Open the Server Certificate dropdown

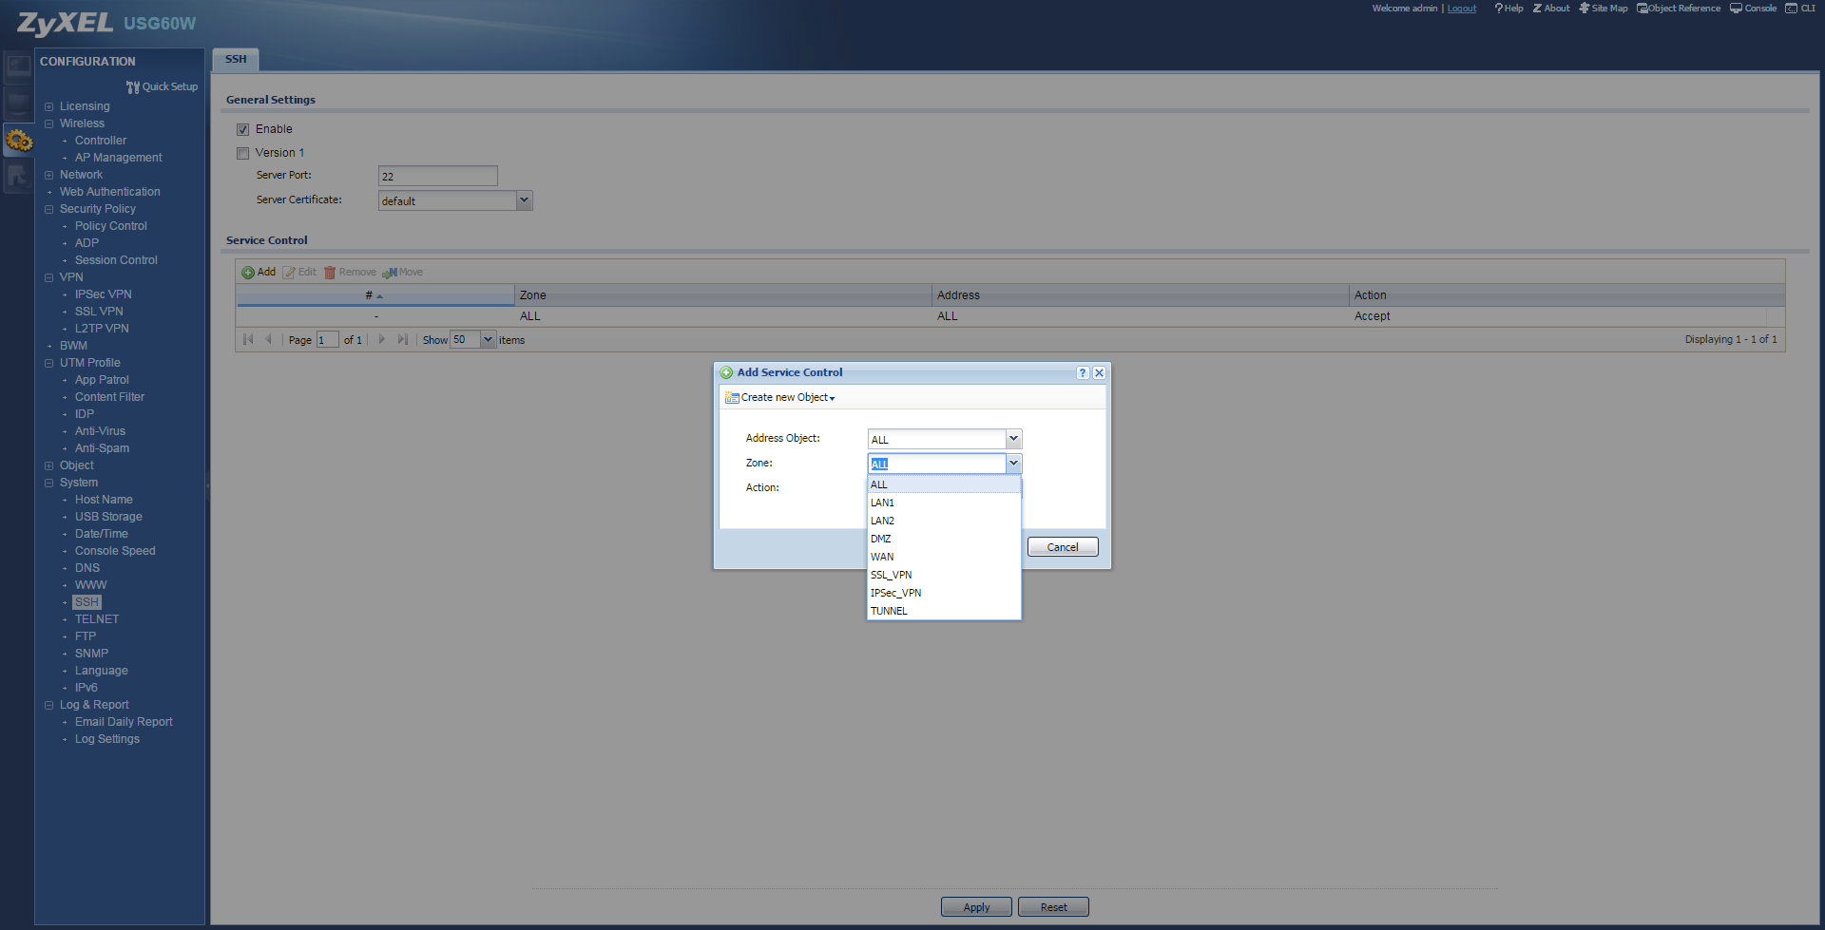pyautogui.click(x=524, y=200)
